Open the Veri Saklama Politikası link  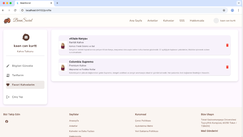click(147, 131)
